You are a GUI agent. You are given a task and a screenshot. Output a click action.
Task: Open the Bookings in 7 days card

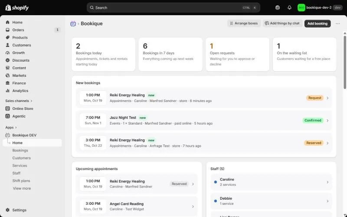170,55
